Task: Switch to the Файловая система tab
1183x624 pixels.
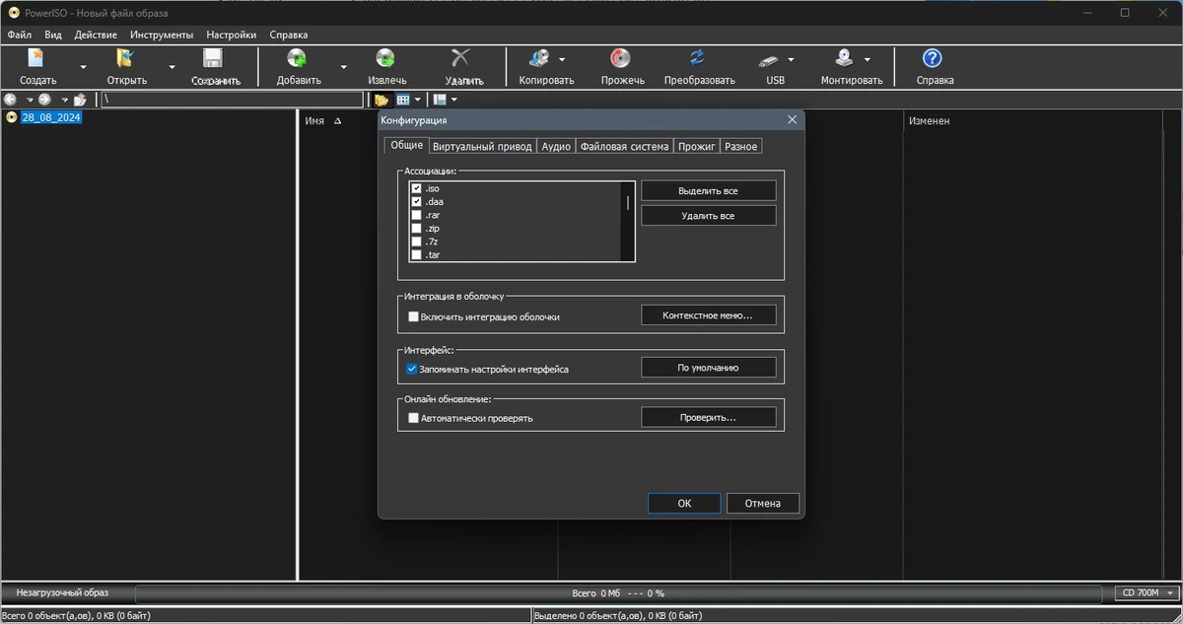Action: pos(624,146)
